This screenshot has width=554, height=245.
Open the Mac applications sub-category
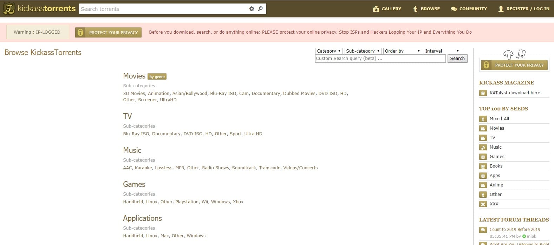[x=165, y=236]
